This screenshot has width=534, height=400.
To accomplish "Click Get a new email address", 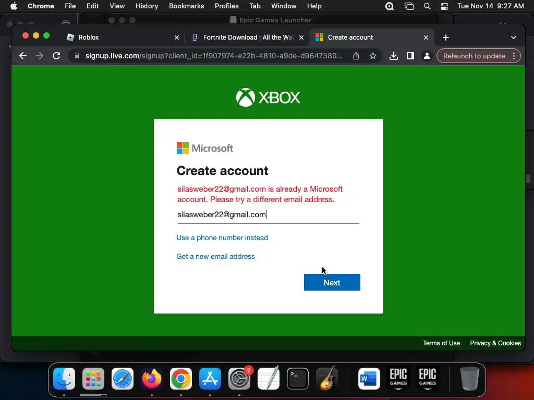I will (x=215, y=256).
